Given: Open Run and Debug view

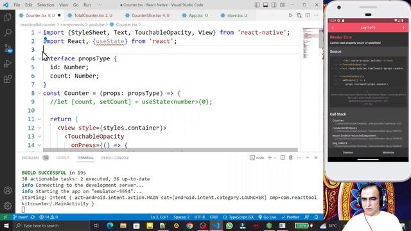Looking at the screenshot, I should coord(8,64).
